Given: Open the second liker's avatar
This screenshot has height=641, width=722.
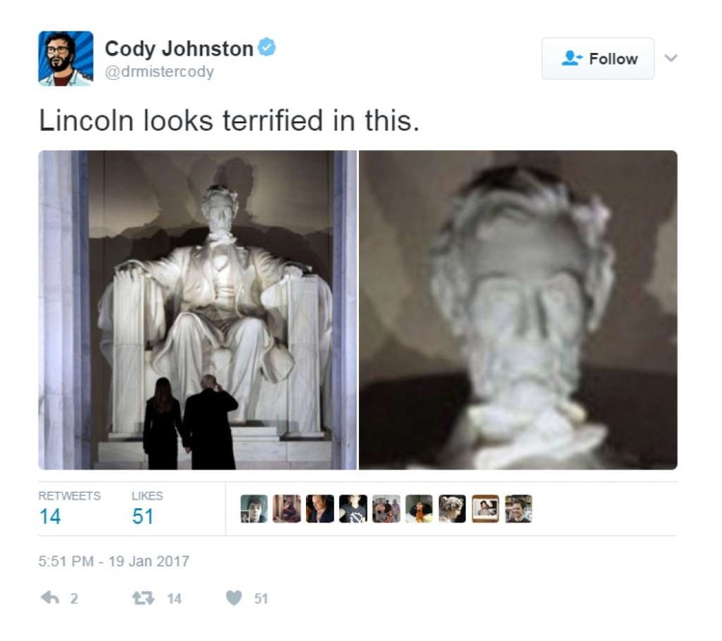Looking at the screenshot, I should point(287,509).
